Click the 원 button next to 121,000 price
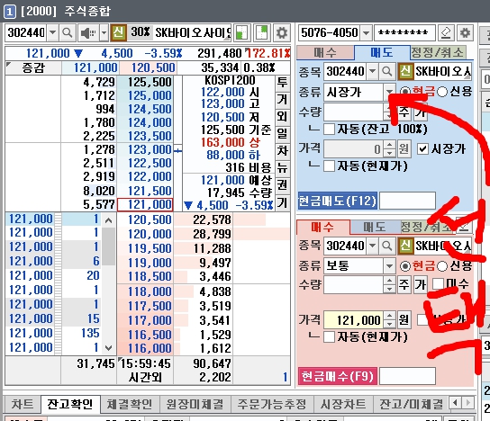Screen dimensions: 490x421 pos(404,320)
